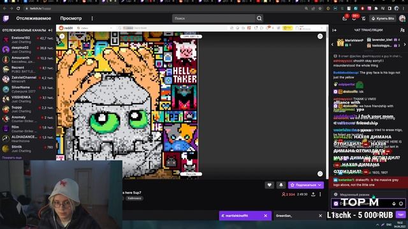
Task: Show next gifters with right chevron
Action: tap(405, 45)
